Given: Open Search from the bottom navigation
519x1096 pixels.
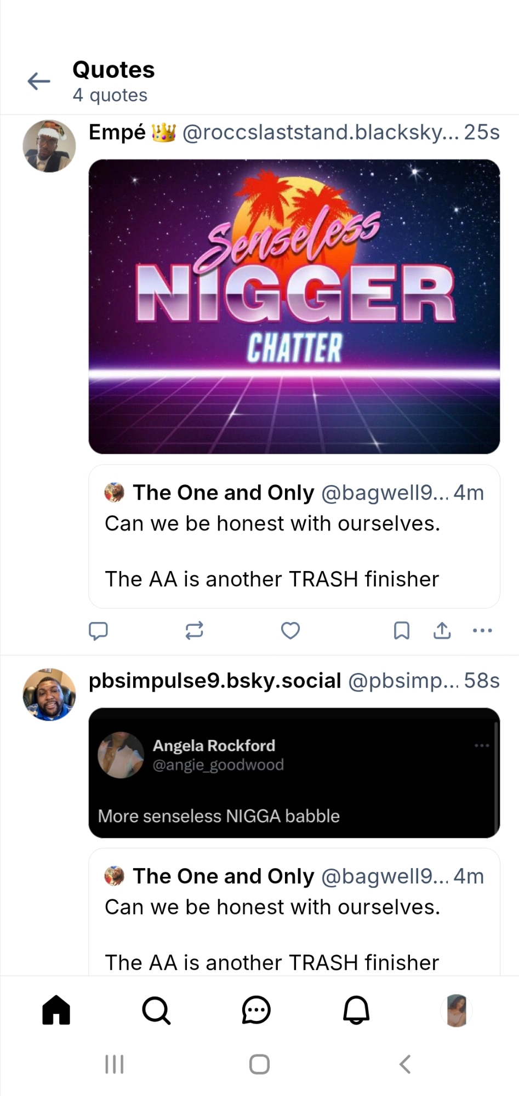Looking at the screenshot, I should pyautogui.click(x=156, y=1010).
